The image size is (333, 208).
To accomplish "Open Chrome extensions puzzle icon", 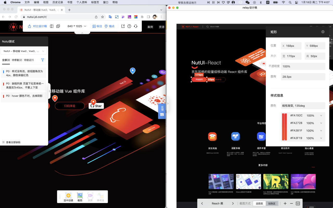I will pyautogui.click(x=142, y=17).
